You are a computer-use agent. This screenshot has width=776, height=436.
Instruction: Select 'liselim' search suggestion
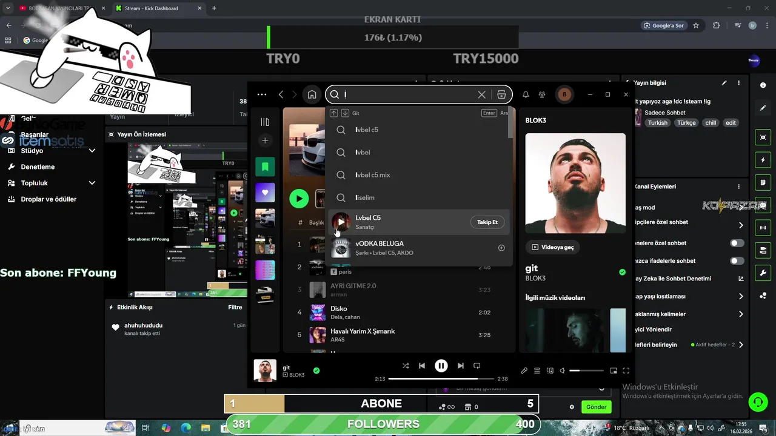coord(418,197)
